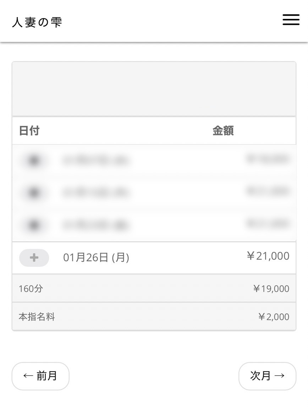The width and height of the screenshot is (308, 410).
Task: Expand the 01月26日 row with plus button
Action: 34,258
